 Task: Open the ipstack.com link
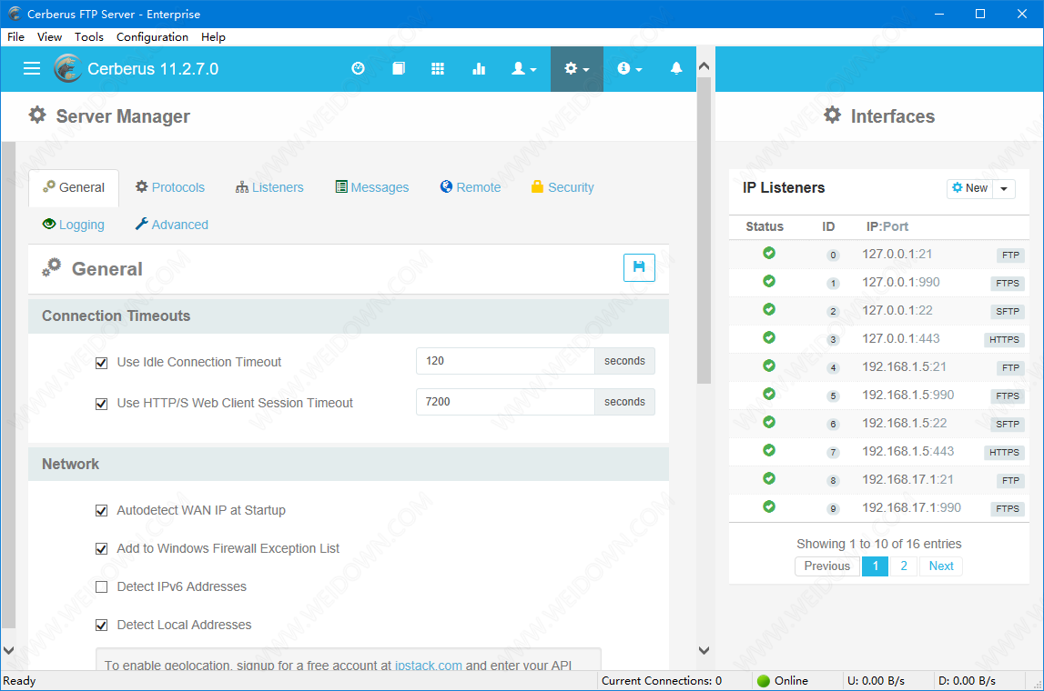coord(428,665)
